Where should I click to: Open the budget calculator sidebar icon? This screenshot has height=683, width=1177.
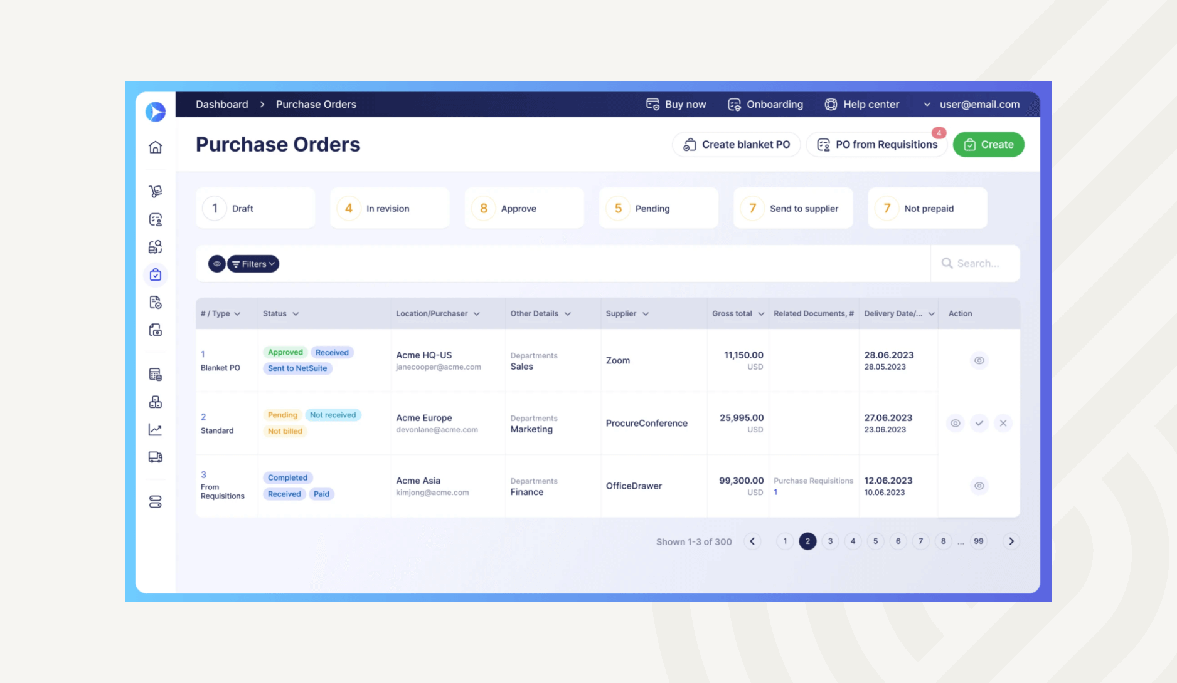[x=156, y=374]
